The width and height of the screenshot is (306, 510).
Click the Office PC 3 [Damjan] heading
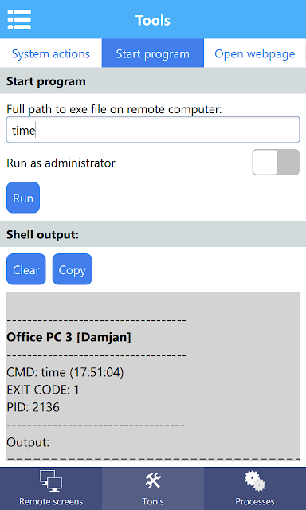[x=69, y=337]
